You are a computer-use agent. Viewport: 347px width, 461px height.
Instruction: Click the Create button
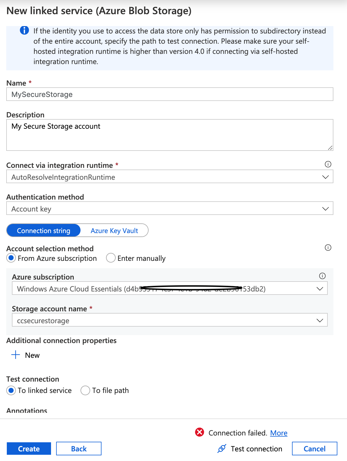pos(29,449)
